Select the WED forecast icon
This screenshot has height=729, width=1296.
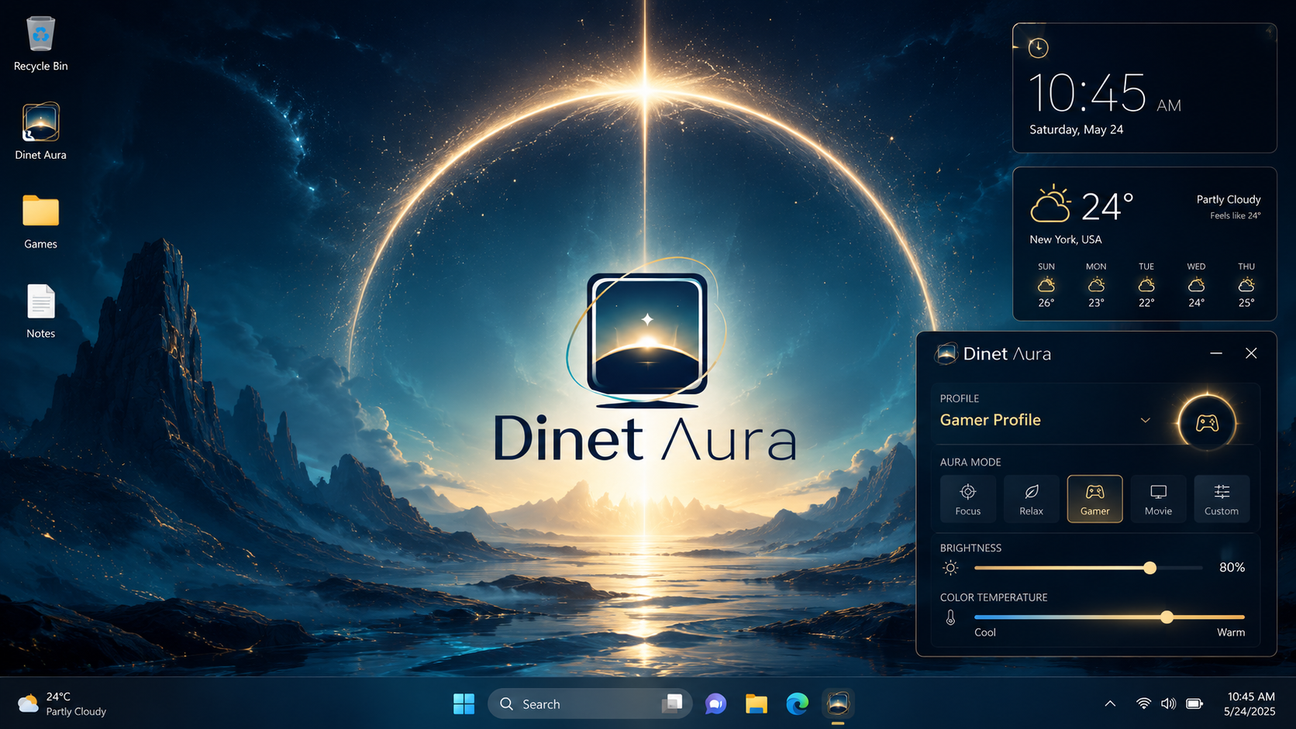[1196, 284]
